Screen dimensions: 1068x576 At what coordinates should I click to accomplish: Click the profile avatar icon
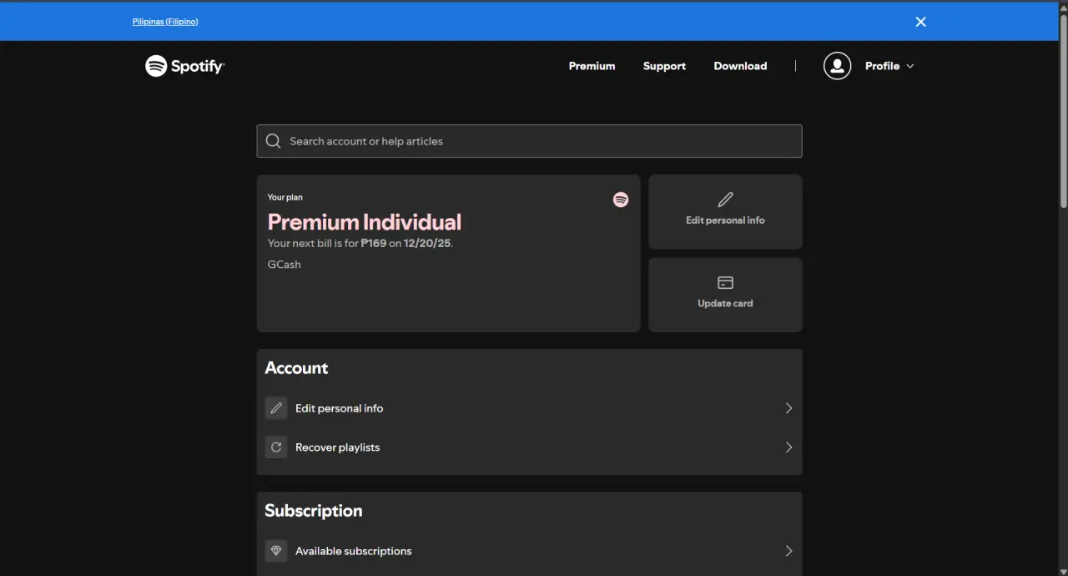point(837,66)
